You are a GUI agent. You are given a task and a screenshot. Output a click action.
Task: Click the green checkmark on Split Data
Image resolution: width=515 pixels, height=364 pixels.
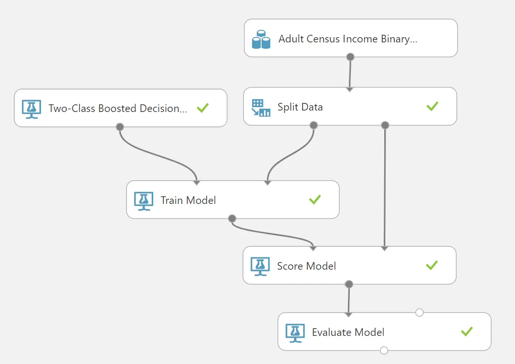coord(432,106)
